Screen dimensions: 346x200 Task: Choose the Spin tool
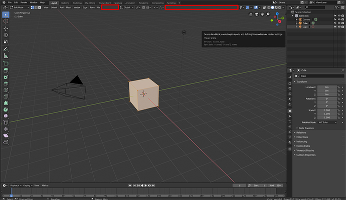pyautogui.click(x=6, y=109)
